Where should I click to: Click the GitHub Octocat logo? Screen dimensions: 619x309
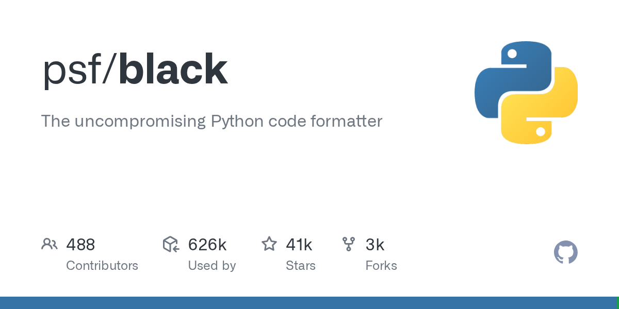click(565, 253)
